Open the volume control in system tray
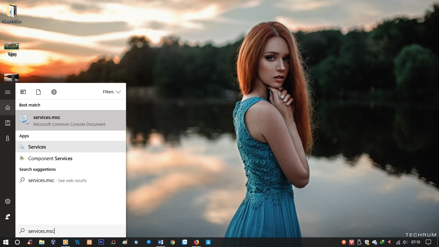This screenshot has width=439, height=247. pyautogui.click(x=405, y=242)
